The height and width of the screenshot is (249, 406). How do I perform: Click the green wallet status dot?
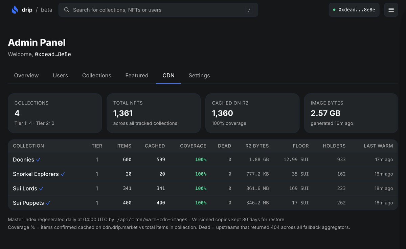[x=334, y=10]
